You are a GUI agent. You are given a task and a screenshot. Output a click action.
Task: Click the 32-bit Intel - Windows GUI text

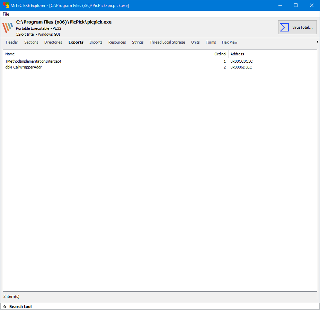tap(38, 34)
